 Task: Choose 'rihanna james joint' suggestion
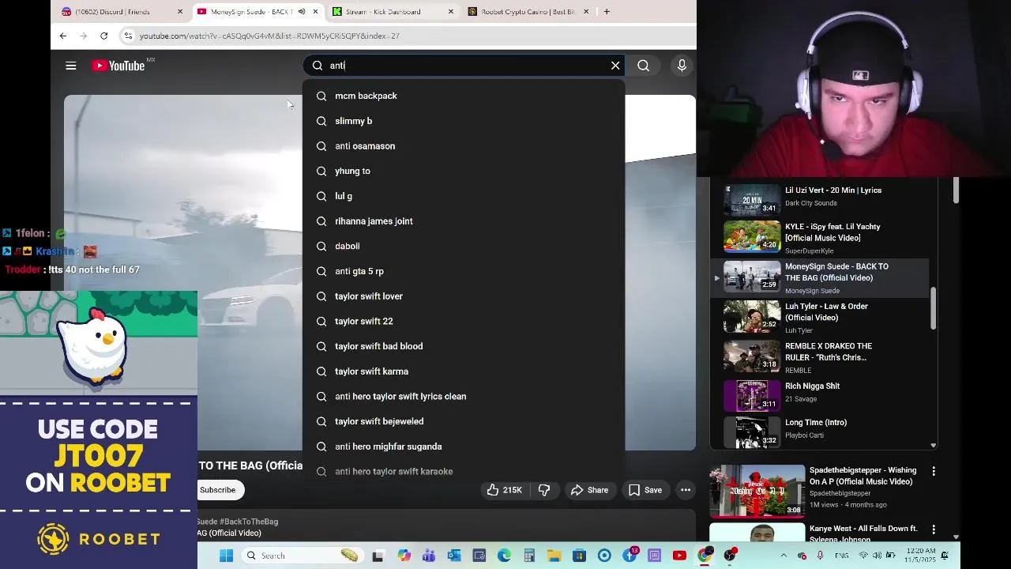click(464, 221)
